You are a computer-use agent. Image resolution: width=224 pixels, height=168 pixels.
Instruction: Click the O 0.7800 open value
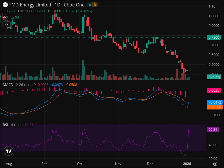click(x=10, y=11)
